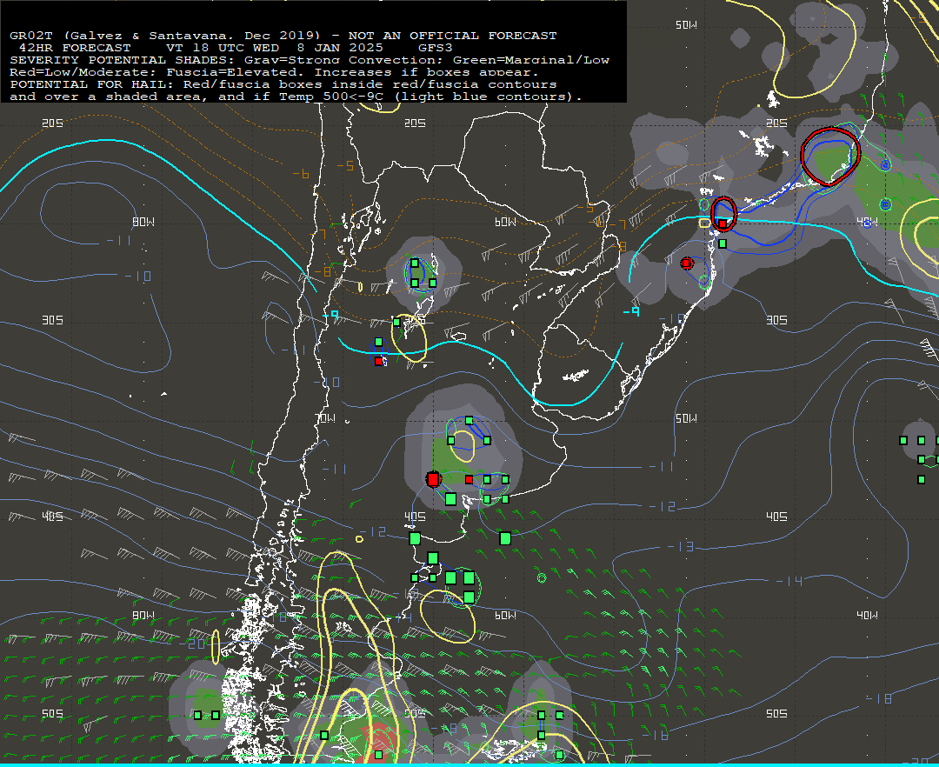Click the green concentric circle marker east of Patagonia
Viewport: 939px width, 767px height.
point(542,577)
